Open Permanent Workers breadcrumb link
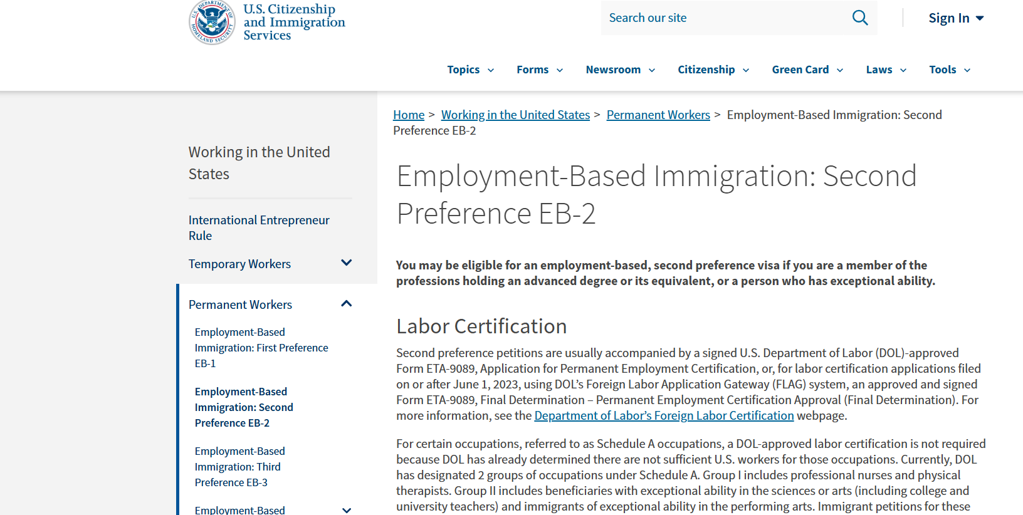This screenshot has width=1023, height=515. [658, 115]
